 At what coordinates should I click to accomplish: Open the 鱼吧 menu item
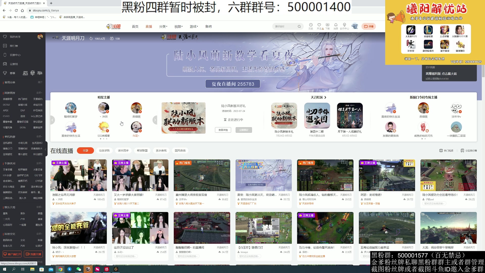[x=208, y=26]
